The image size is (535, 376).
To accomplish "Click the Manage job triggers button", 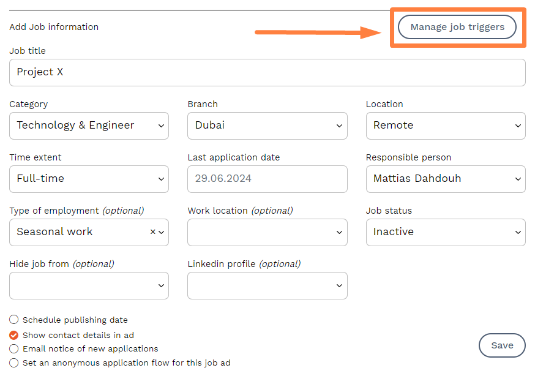I will (x=457, y=27).
